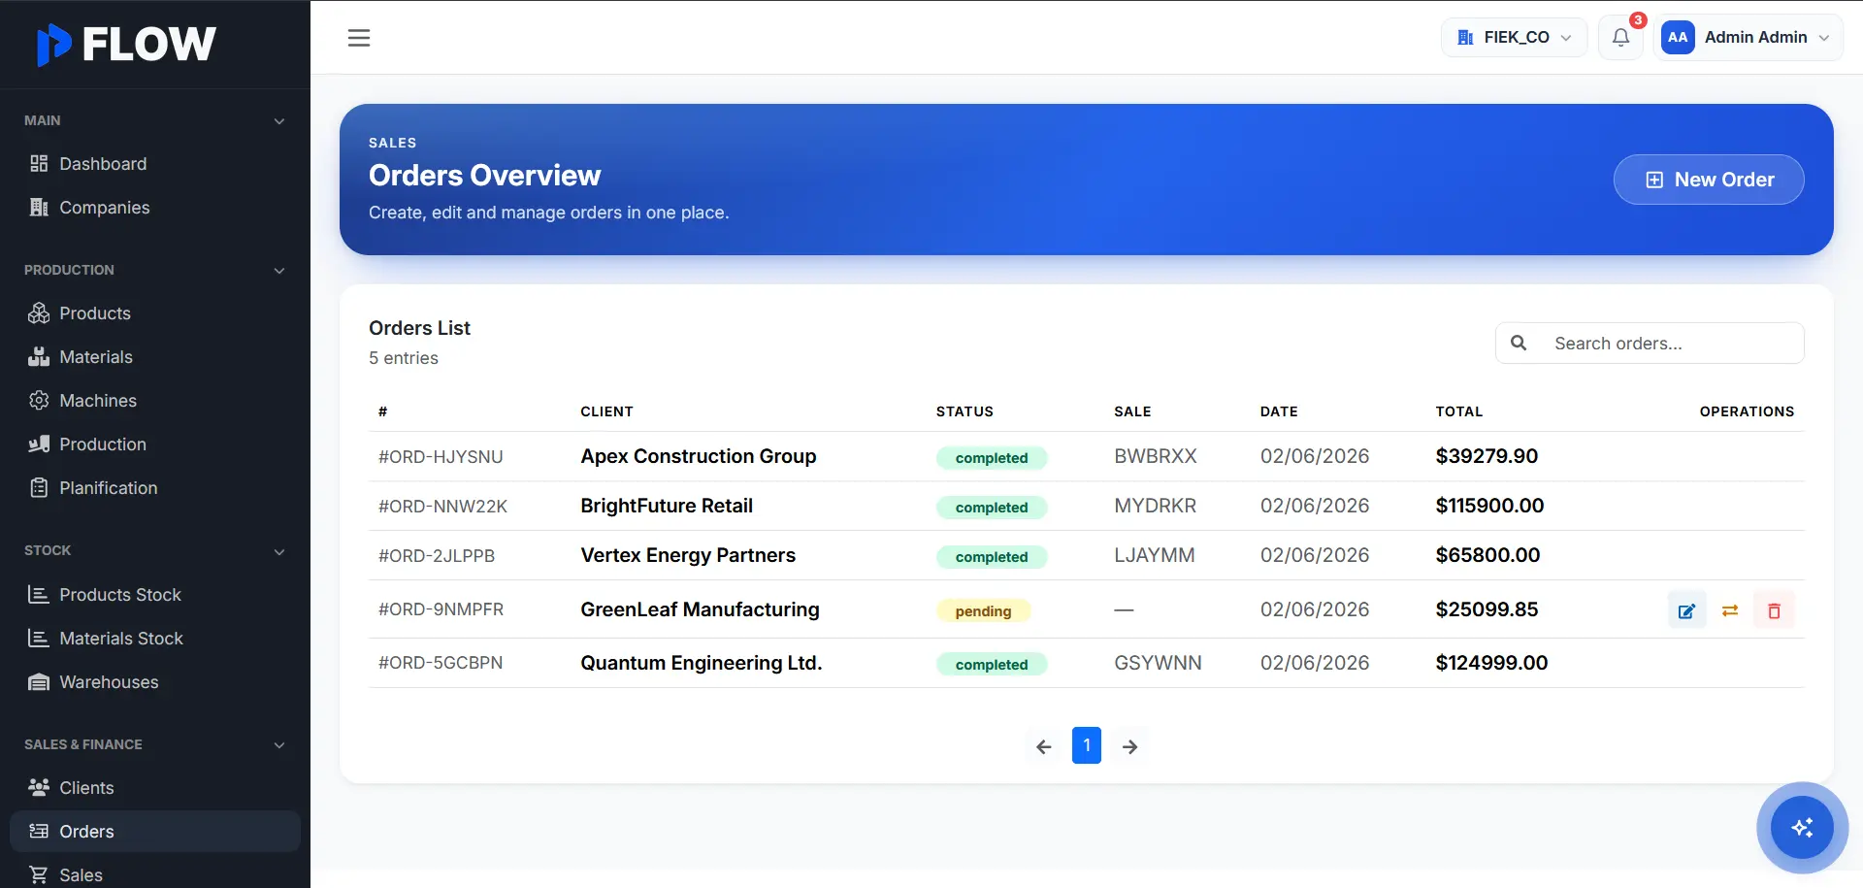The height and width of the screenshot is (888, 1863).
Task: Edit the GreenLeaf Manufacturing order
Action: click(x=1687, y=610)
